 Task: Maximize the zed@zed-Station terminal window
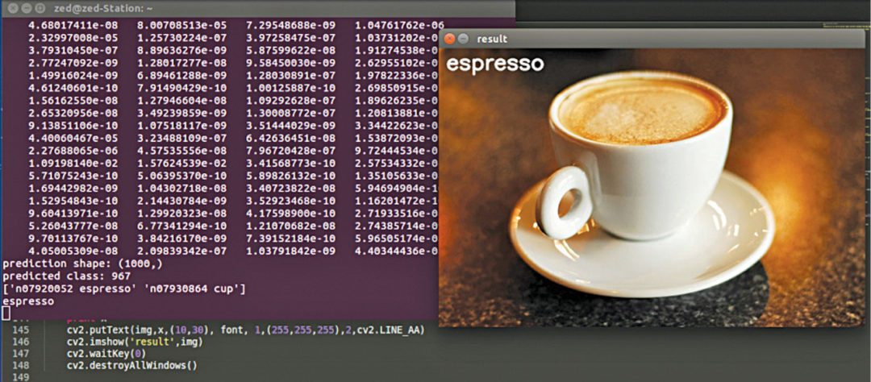pos(40,7)
